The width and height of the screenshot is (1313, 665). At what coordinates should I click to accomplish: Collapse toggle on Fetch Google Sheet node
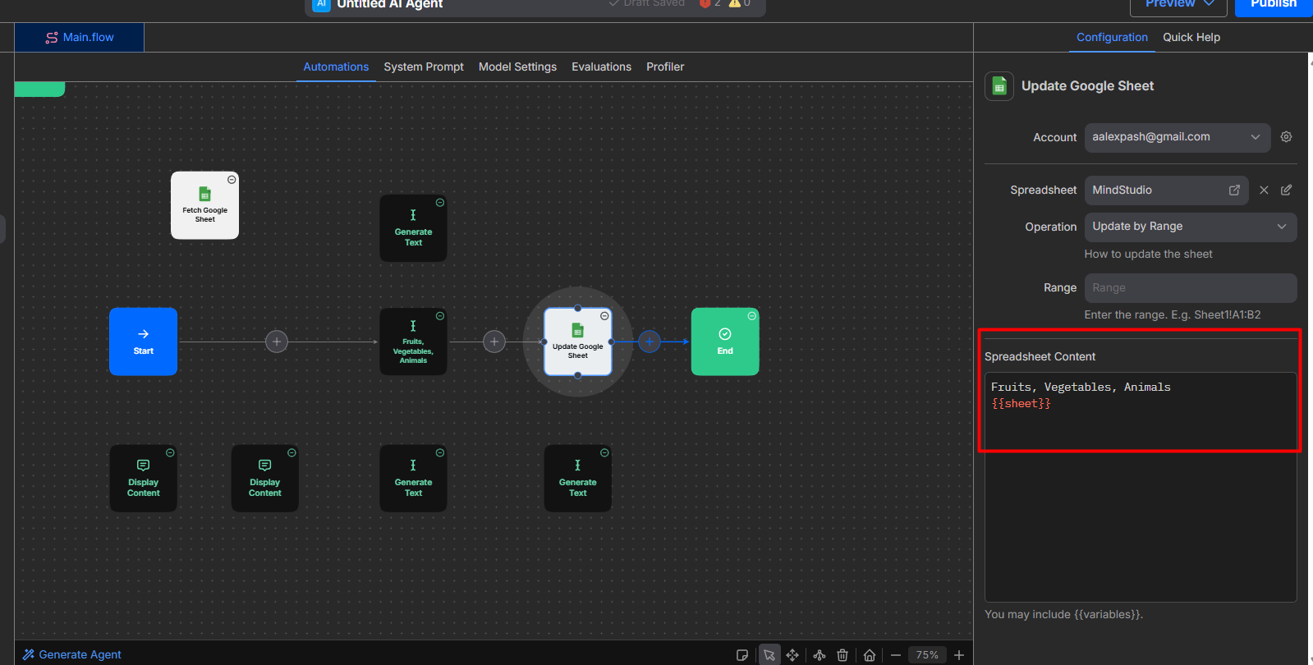coord(232,180)
